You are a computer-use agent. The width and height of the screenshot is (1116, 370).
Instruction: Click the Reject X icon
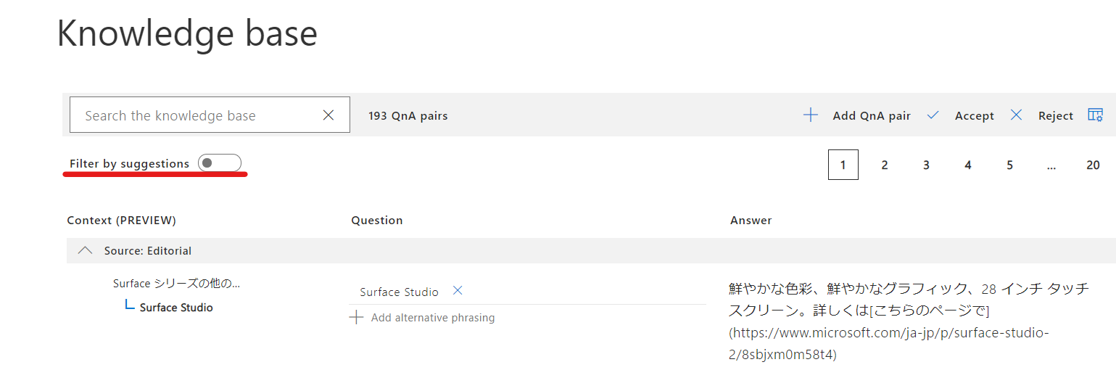pos(1016,115)
